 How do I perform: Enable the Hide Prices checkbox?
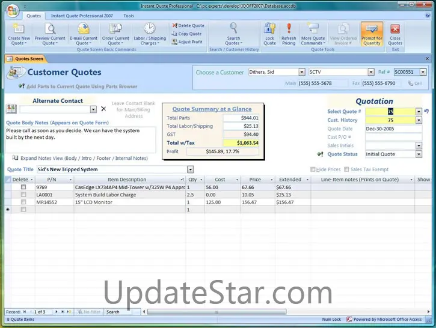point(313,170)
